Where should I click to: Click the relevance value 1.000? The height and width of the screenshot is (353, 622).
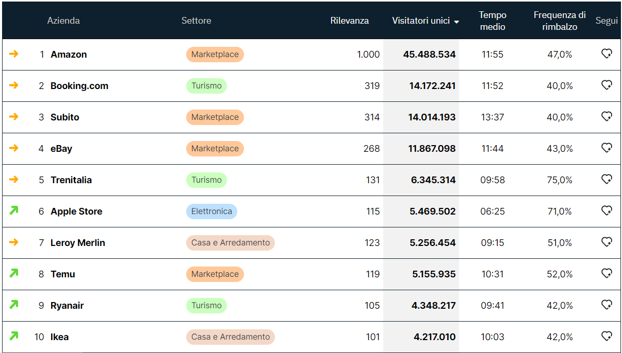click(x=368, y=55)
